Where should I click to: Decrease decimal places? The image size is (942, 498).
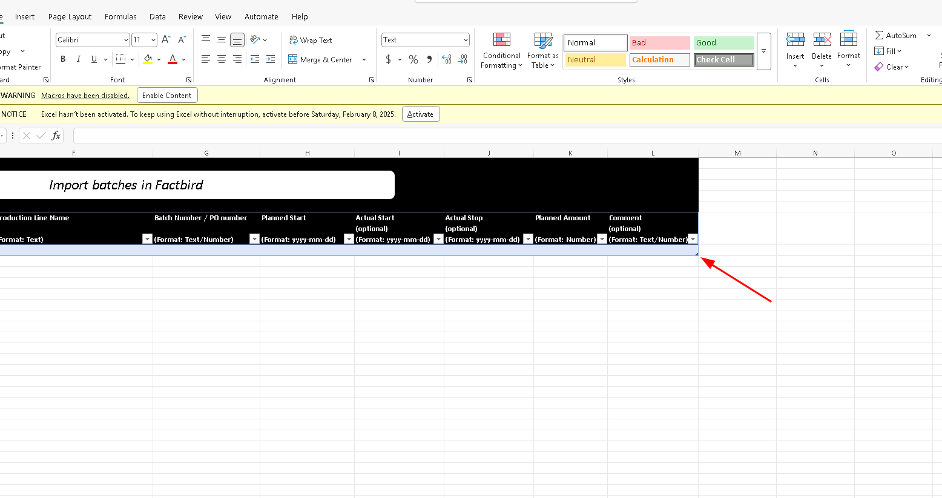click(463, 59)
